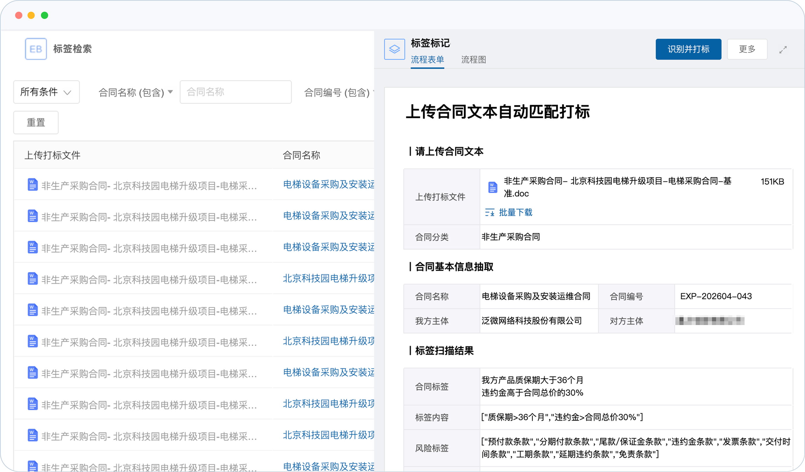Image resolution: width=805 pixels, height=472 pixels.
Task: Open the 合同编号 (包含) operator dropdown
Action: pyautogui.click(x=339, y=92)
